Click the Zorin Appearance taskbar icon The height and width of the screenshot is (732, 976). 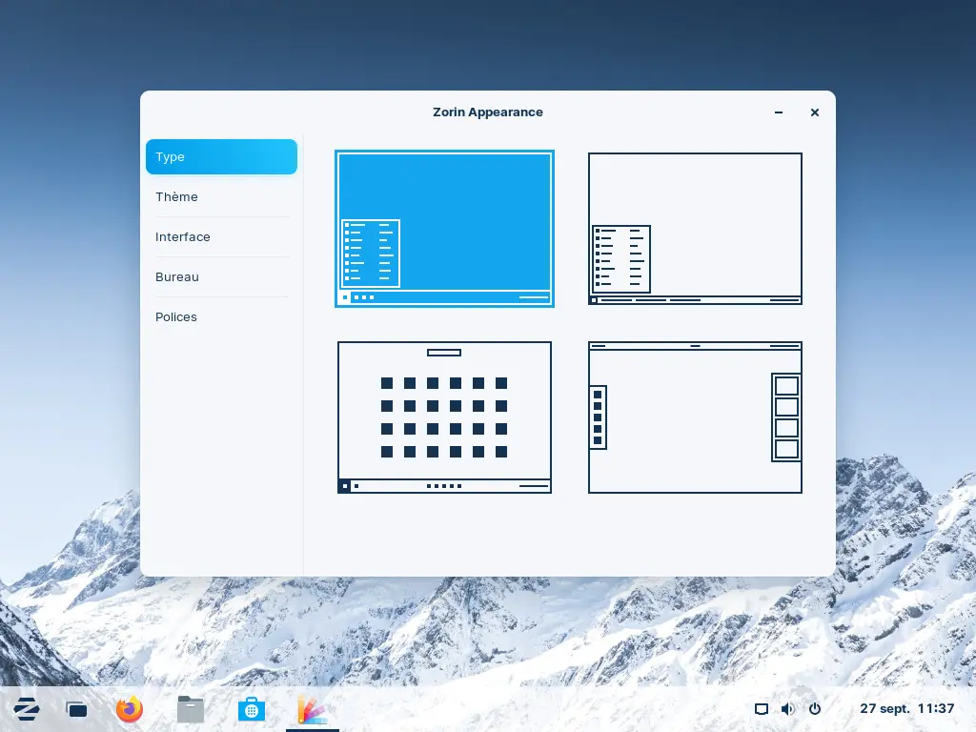(x=312, y=709)
